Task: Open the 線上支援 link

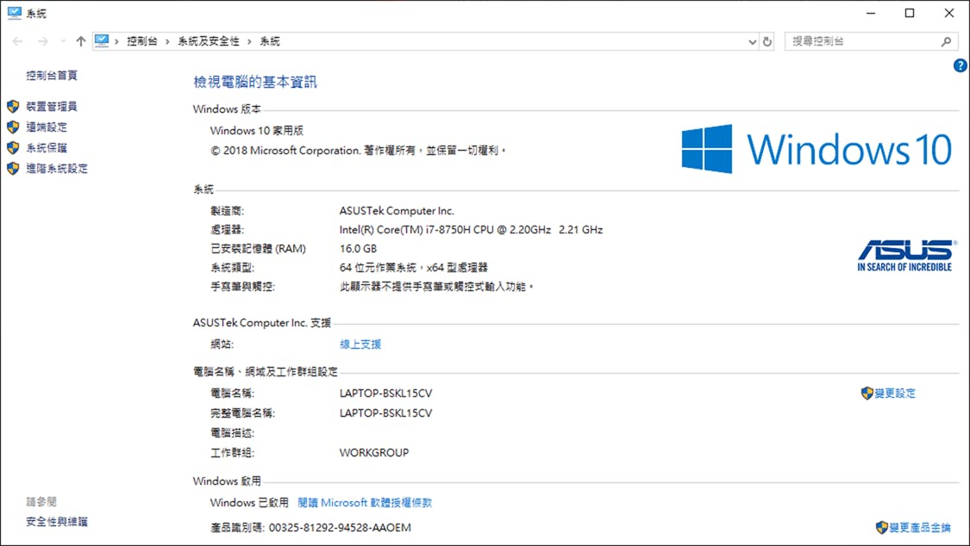Action: (x=360, y=343)
